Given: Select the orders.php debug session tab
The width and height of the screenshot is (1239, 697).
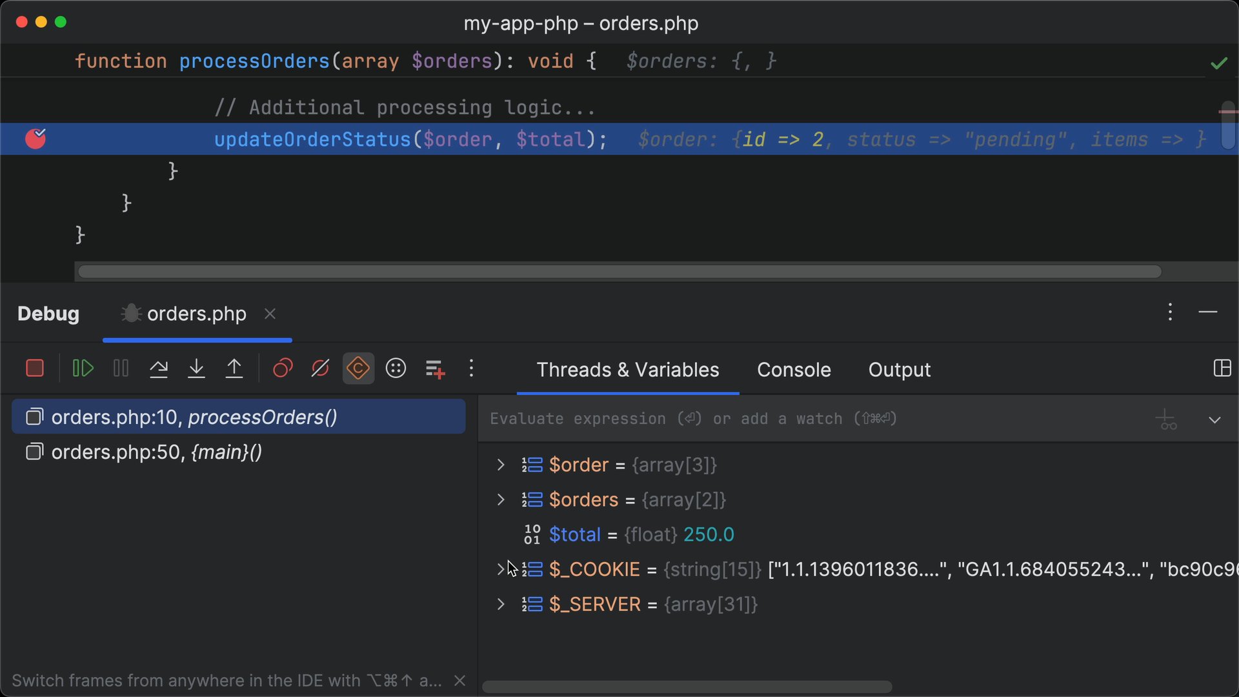Looking at the screenshot, I should point(196,314).
